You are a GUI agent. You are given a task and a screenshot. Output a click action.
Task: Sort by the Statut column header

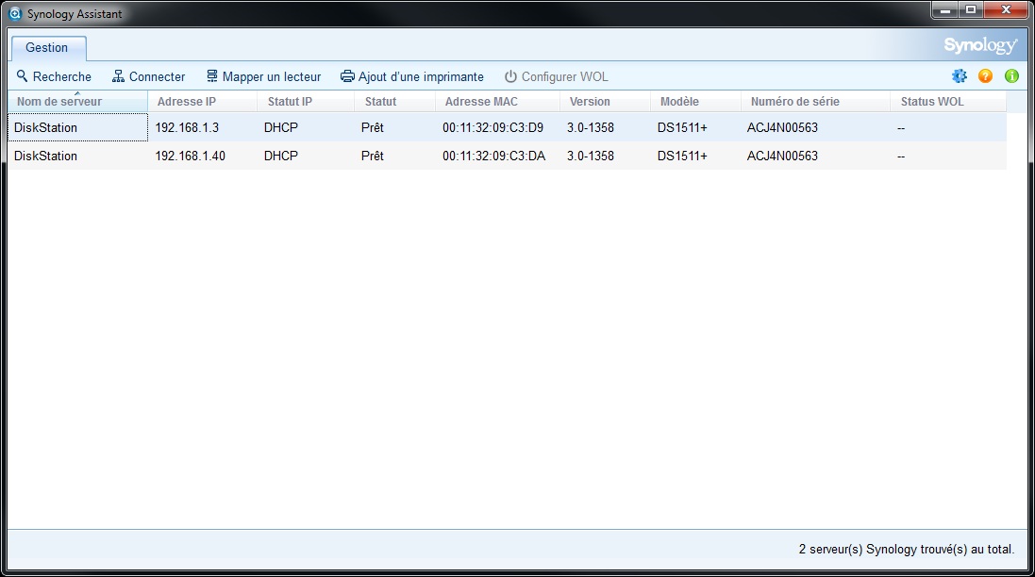394,102
